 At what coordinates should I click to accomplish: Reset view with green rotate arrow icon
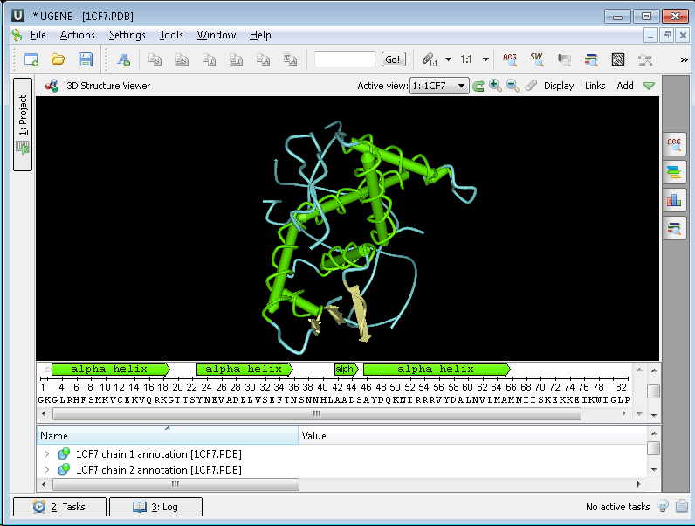[x=478, y=86]
